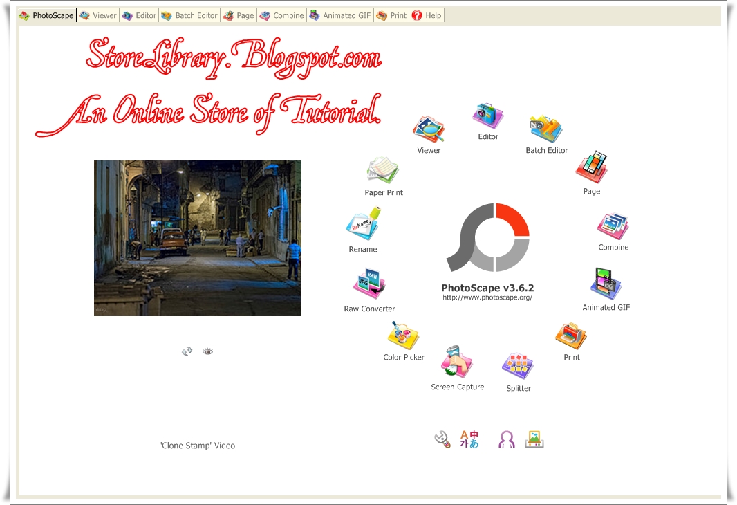Switch to the Editor tab
Viewport: 737px width, 505px height.
click(x=139, y=15)
